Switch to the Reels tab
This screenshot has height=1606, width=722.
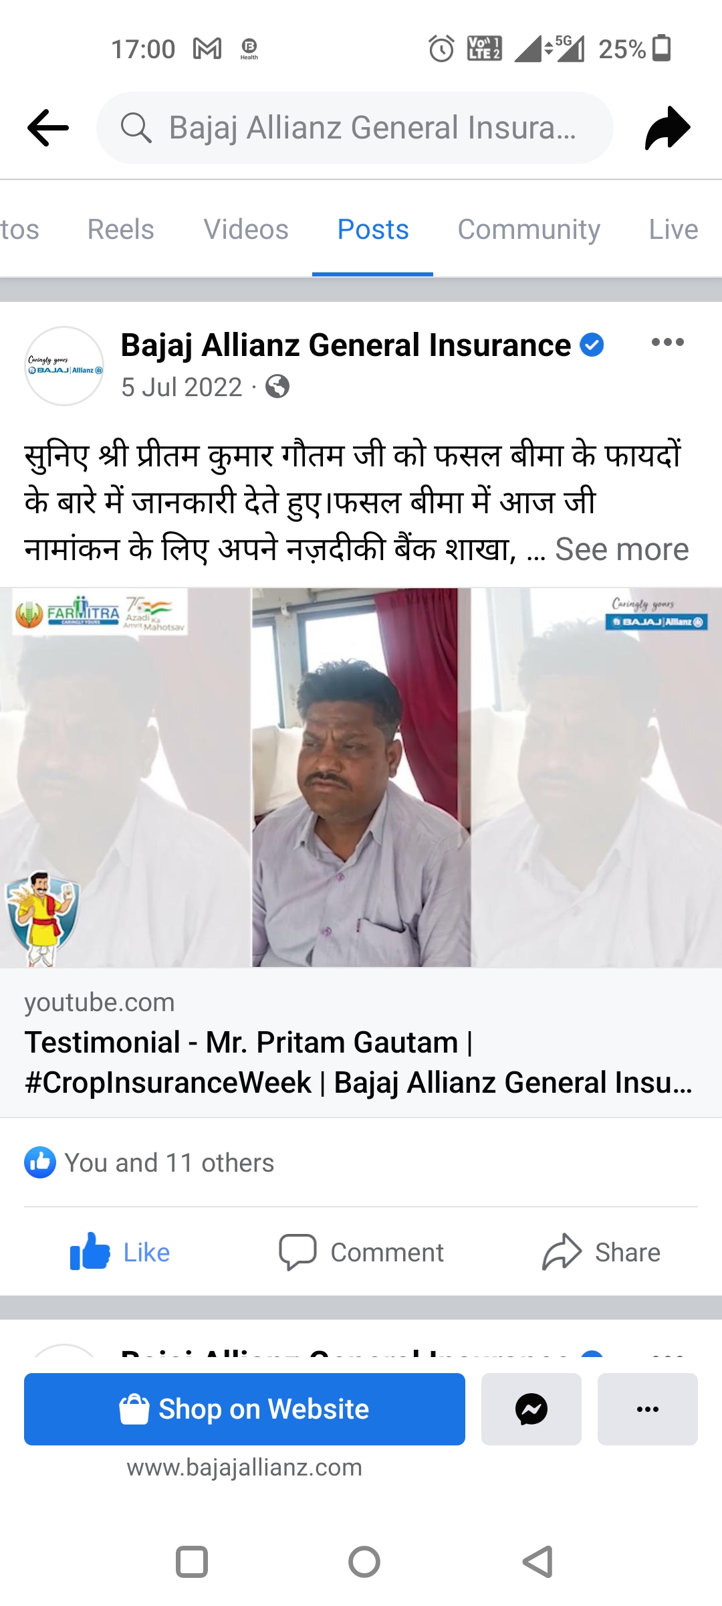121,230
